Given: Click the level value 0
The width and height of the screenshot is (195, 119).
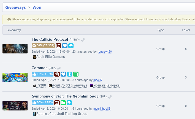Looking at the screenshot, I should pos(186,106).
